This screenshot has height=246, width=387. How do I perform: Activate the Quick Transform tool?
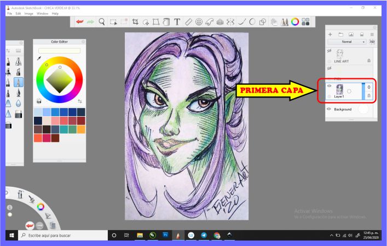pos(146,22)
